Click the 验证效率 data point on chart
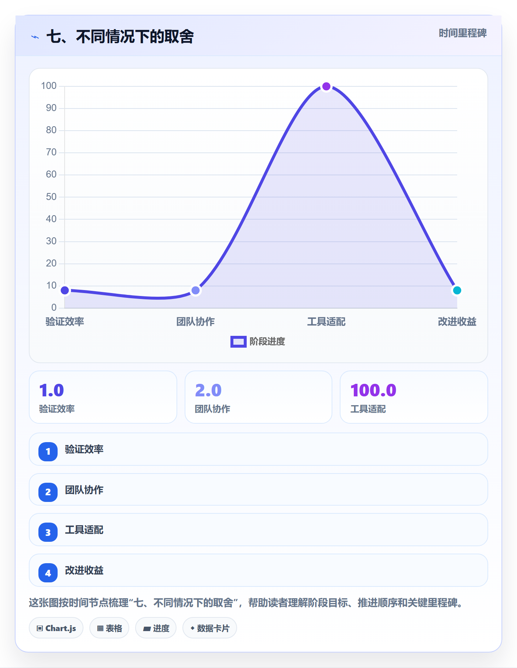 click(65, 290)
